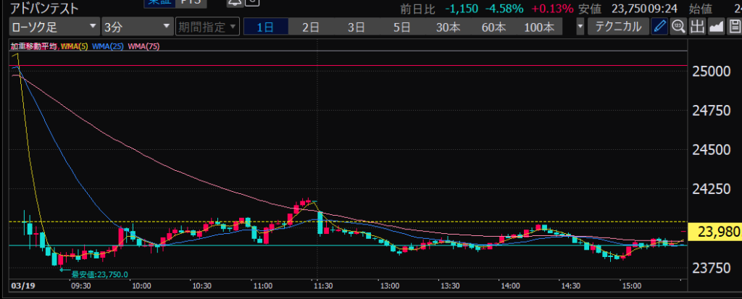Viewport: 742px width, 299px height.
Task: Click the 出 volume display icon
Action: pyautogui.click(x=697, y=28)
